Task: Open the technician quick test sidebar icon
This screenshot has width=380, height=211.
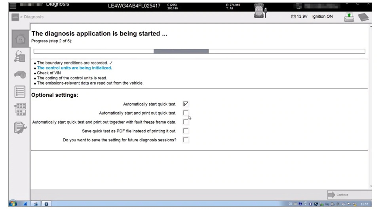Action: point(20,57)
